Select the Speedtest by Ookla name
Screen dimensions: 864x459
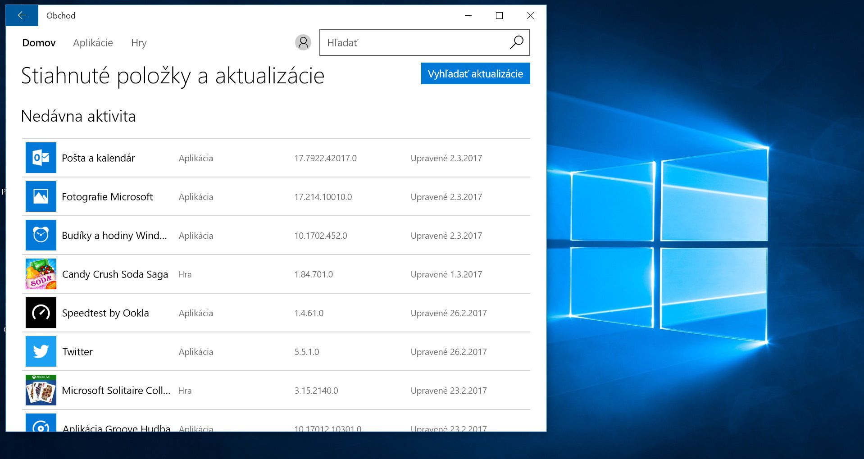point(105,313)
